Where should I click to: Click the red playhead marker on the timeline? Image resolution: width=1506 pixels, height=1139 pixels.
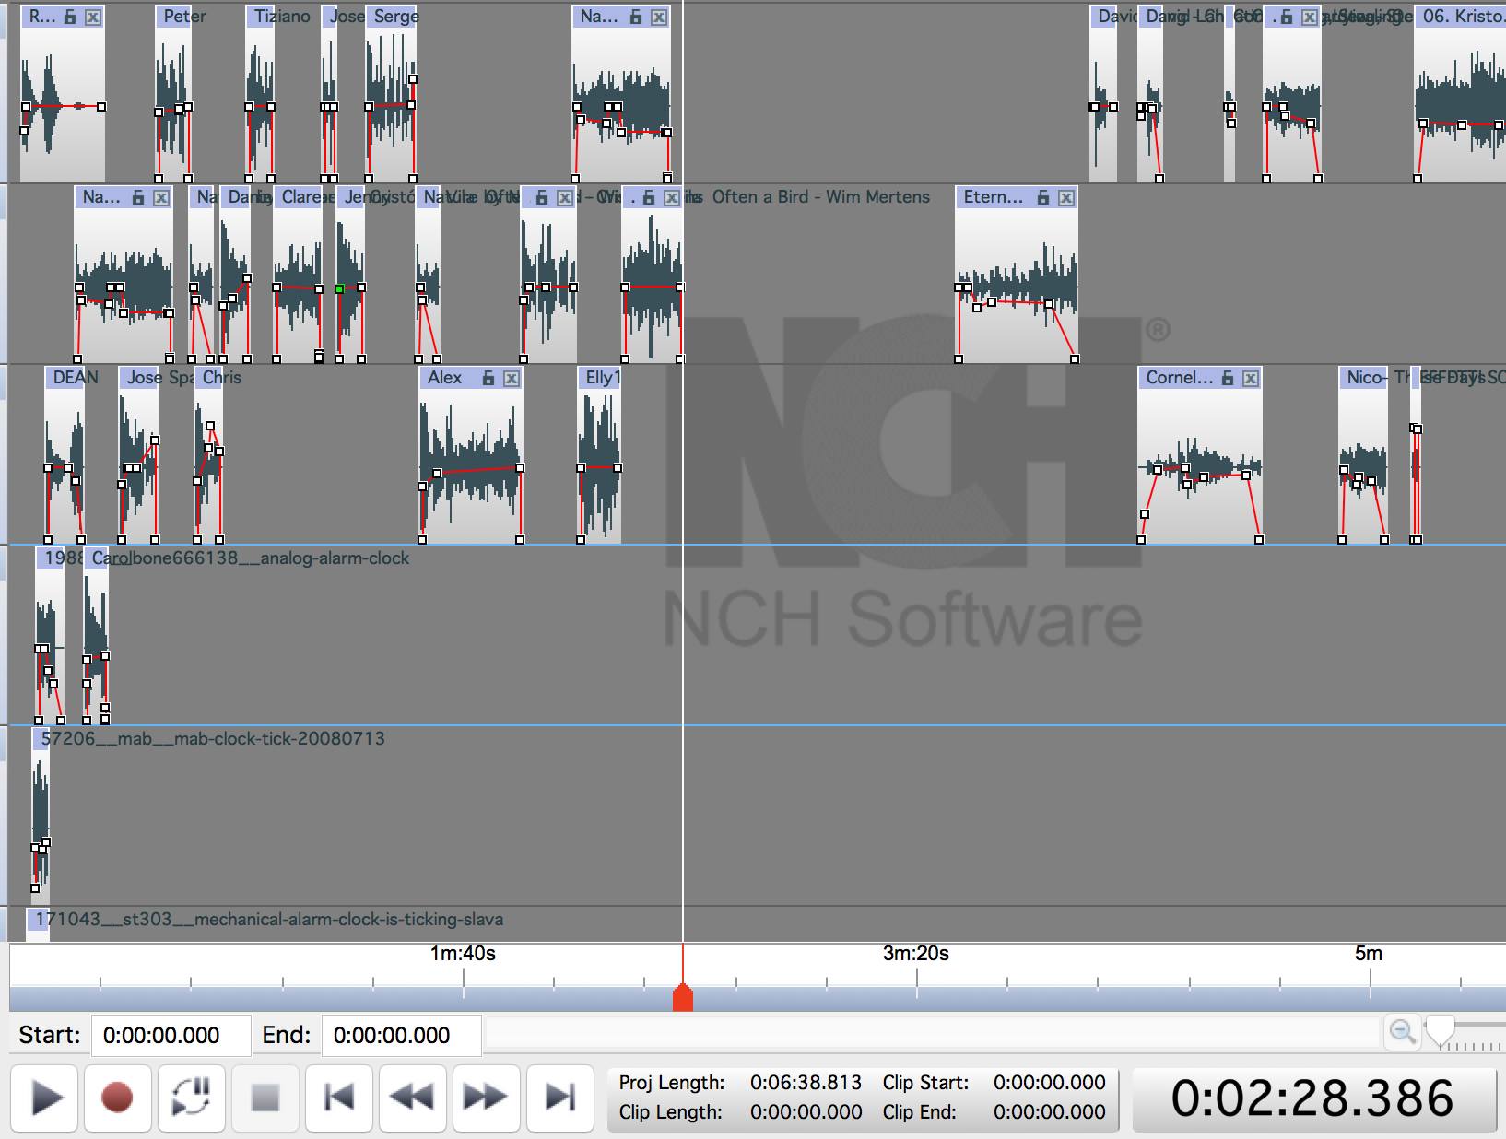pyautogui.click(x=683, y=997)
